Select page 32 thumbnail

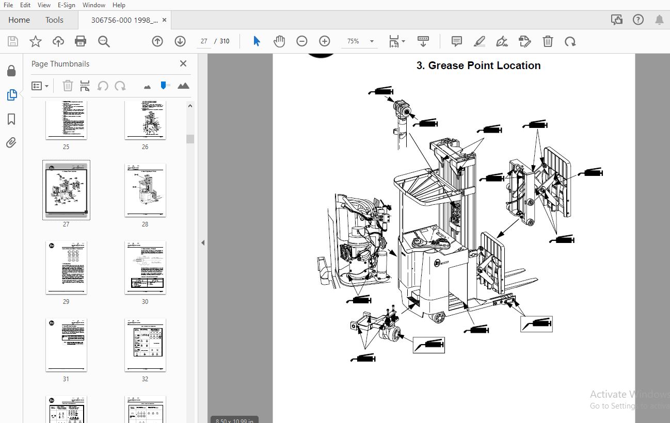145,345
